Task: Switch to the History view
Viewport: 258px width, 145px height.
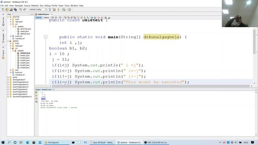Action: [x=46, y=17]
